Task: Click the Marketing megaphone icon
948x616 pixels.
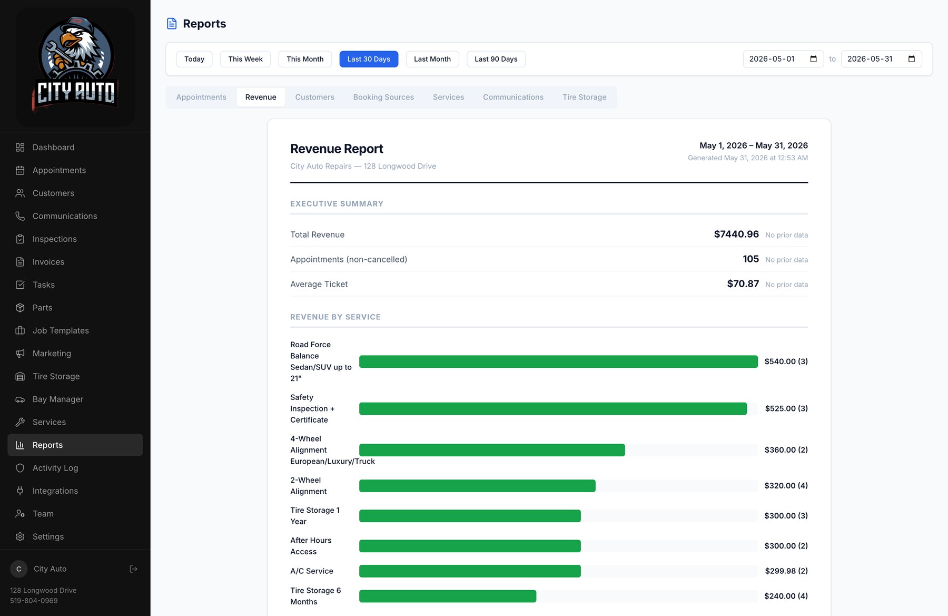Action: [x=20, y=354]
